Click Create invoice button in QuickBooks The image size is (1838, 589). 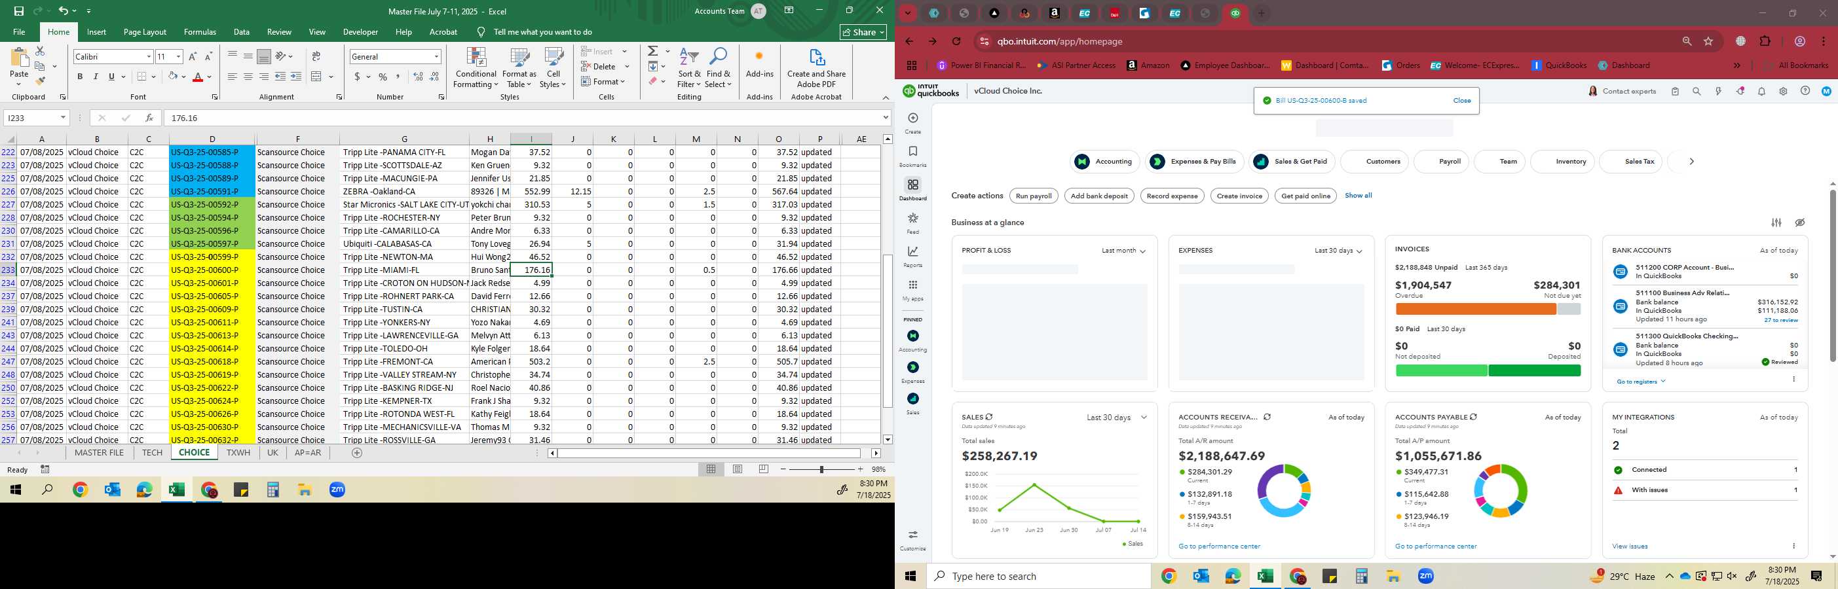coord(1239,196)
